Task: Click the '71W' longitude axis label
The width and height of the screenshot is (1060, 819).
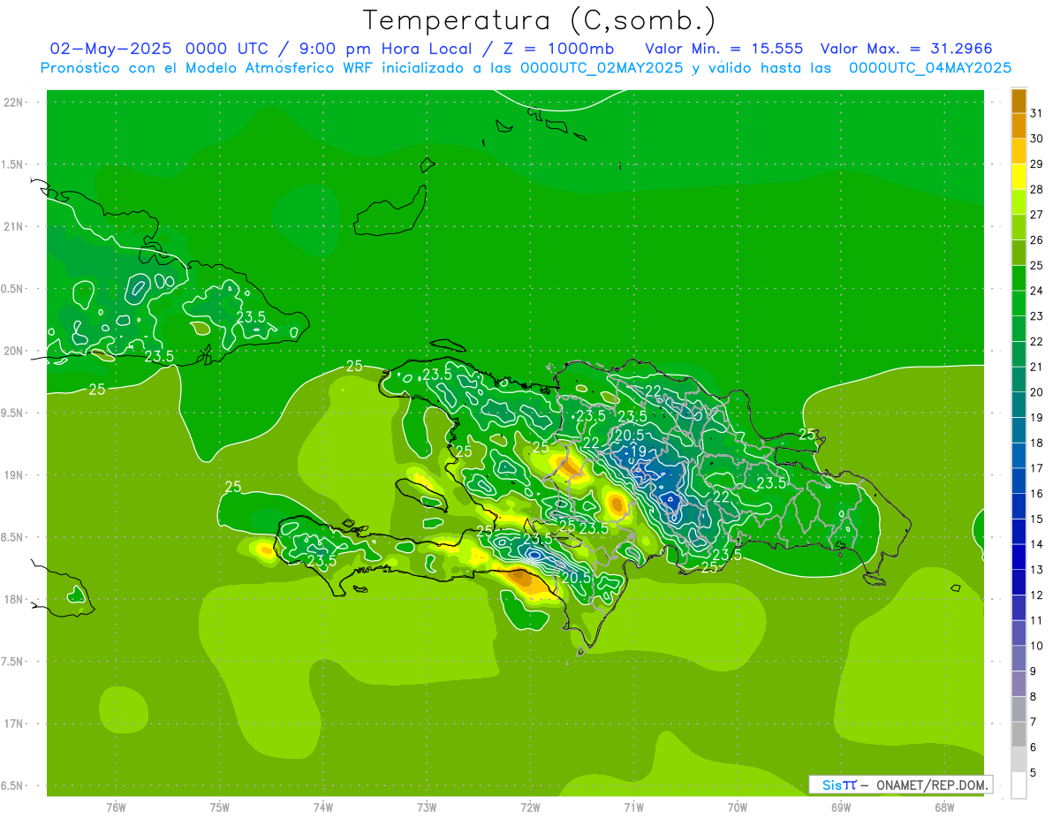Action: coord(633,807)
